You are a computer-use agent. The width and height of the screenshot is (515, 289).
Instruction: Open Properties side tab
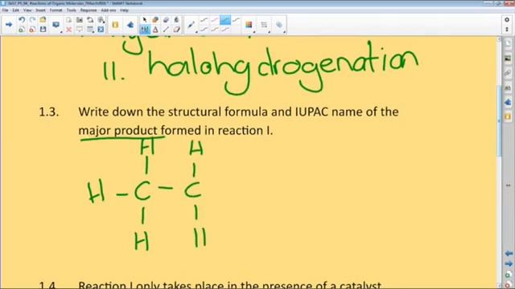(508, 88)
